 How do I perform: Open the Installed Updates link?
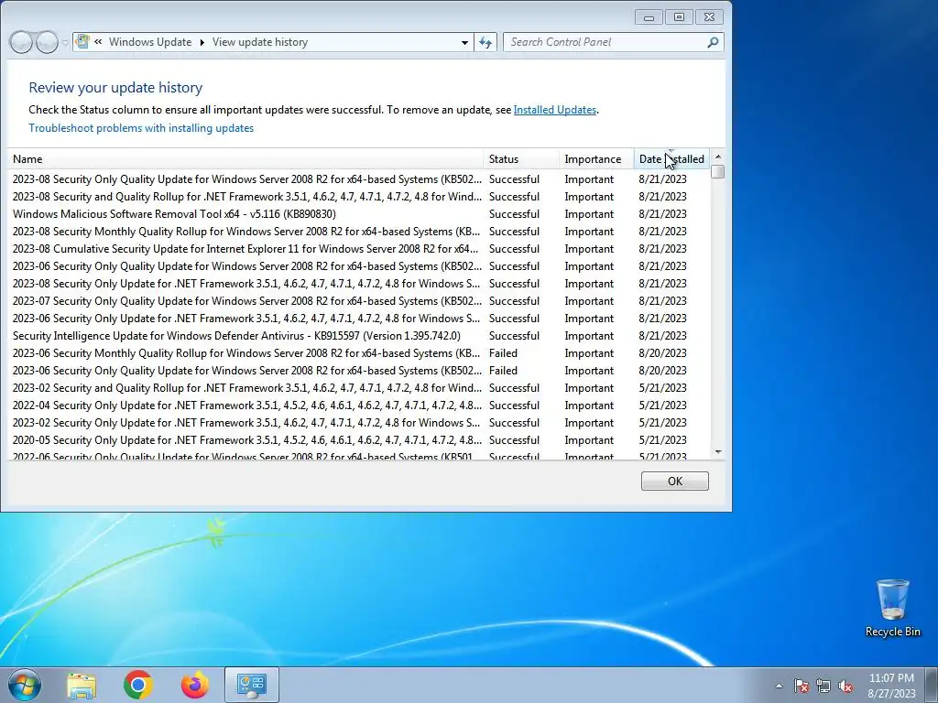pos(554,110)
